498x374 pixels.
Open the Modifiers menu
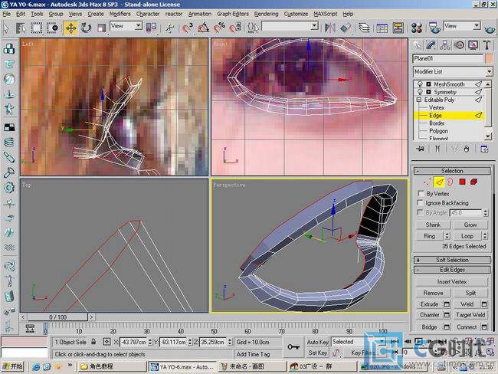(x=120, y=14)
